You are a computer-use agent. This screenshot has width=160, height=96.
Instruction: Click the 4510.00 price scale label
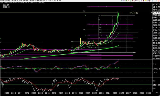coord(156,10)
